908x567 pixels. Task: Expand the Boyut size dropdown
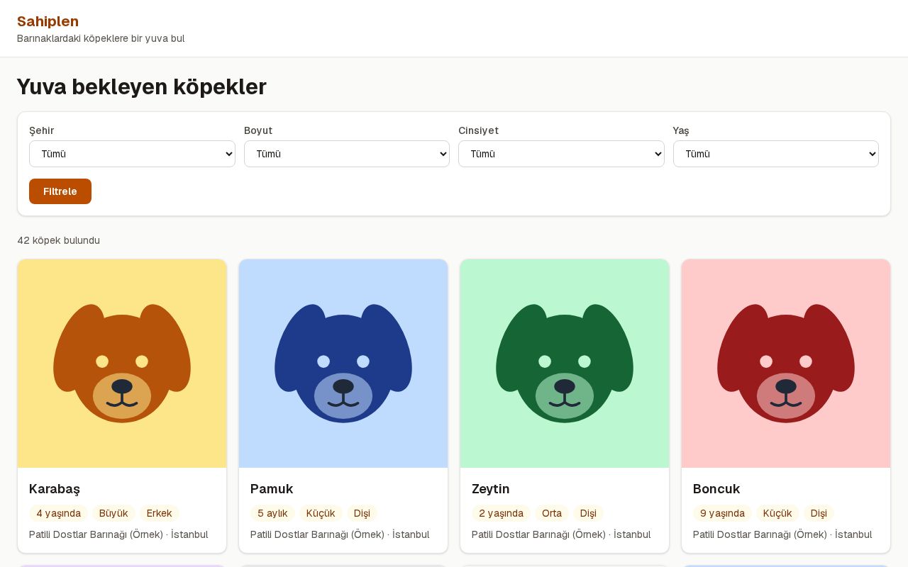(347, 154)
